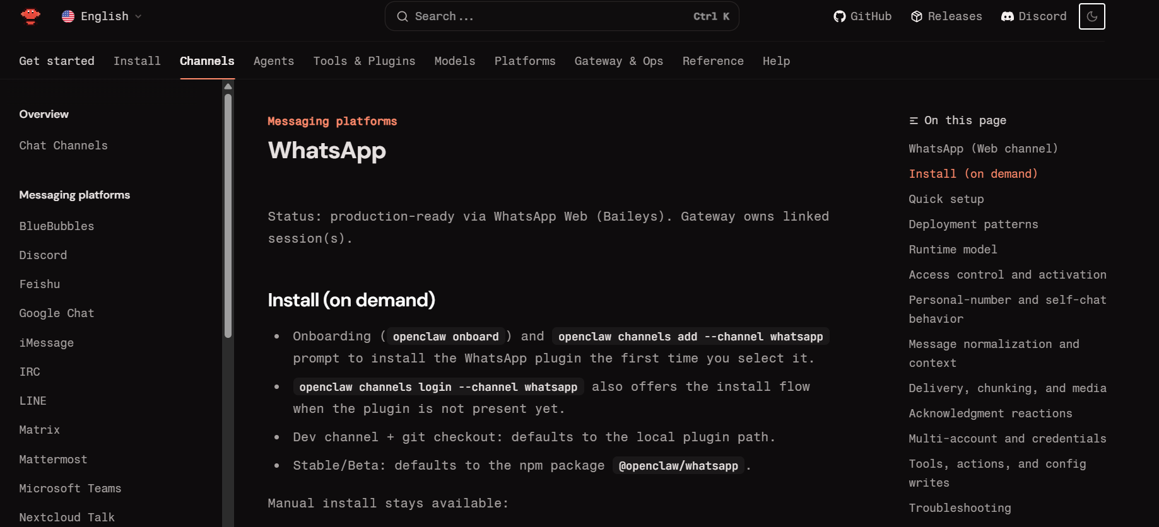Open Chat Channels in sidebar
Image resolution: width=1159 pixels, height=527 pixels.
click(x=64, y=146)
